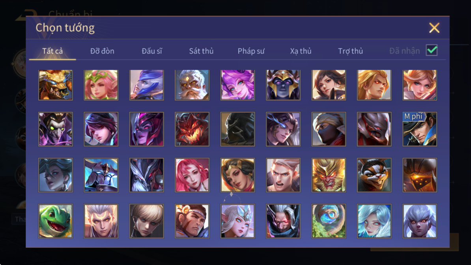Select the blue swirling orb hero
Viewport: 471px width, 265px height.
(329, 221)
